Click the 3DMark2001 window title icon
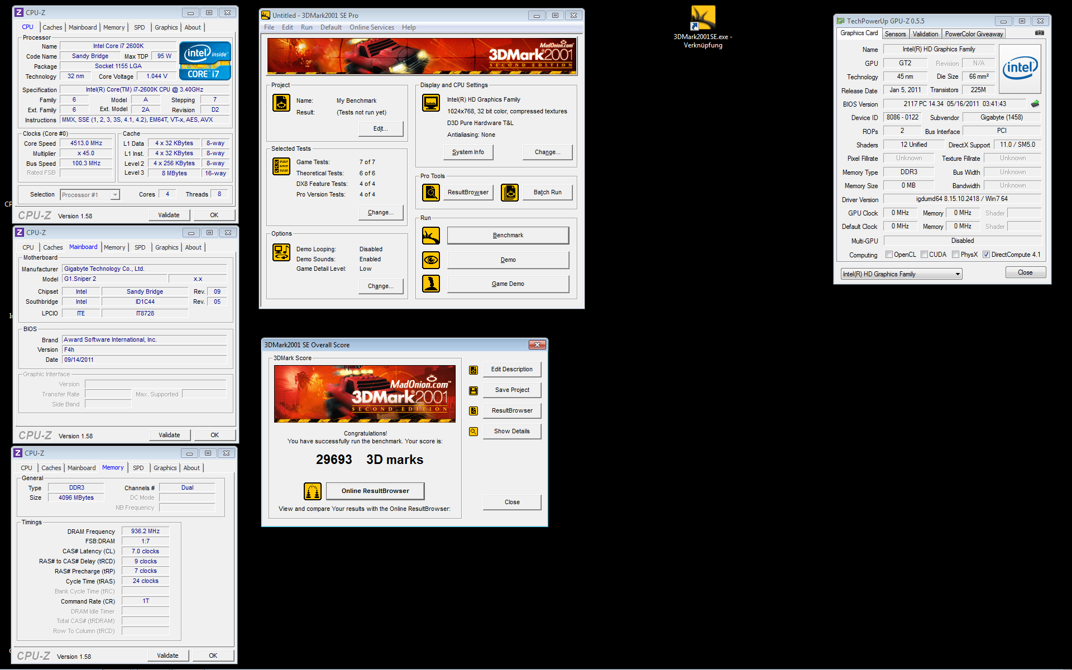 [266, 15]
